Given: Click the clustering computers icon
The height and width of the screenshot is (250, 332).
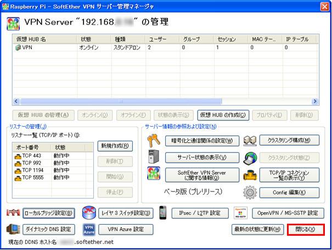Looking at the screenshot, I should coord(250,141).
